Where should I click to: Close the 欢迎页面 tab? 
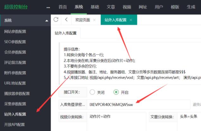click(94, 20)
